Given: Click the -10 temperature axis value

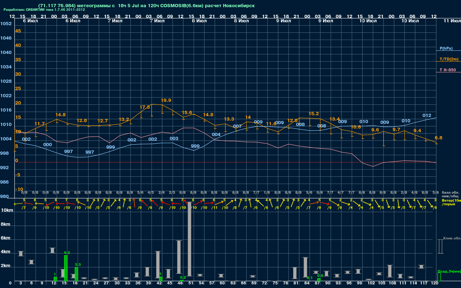Looking at the screenshot, I should tap(19, 189).
